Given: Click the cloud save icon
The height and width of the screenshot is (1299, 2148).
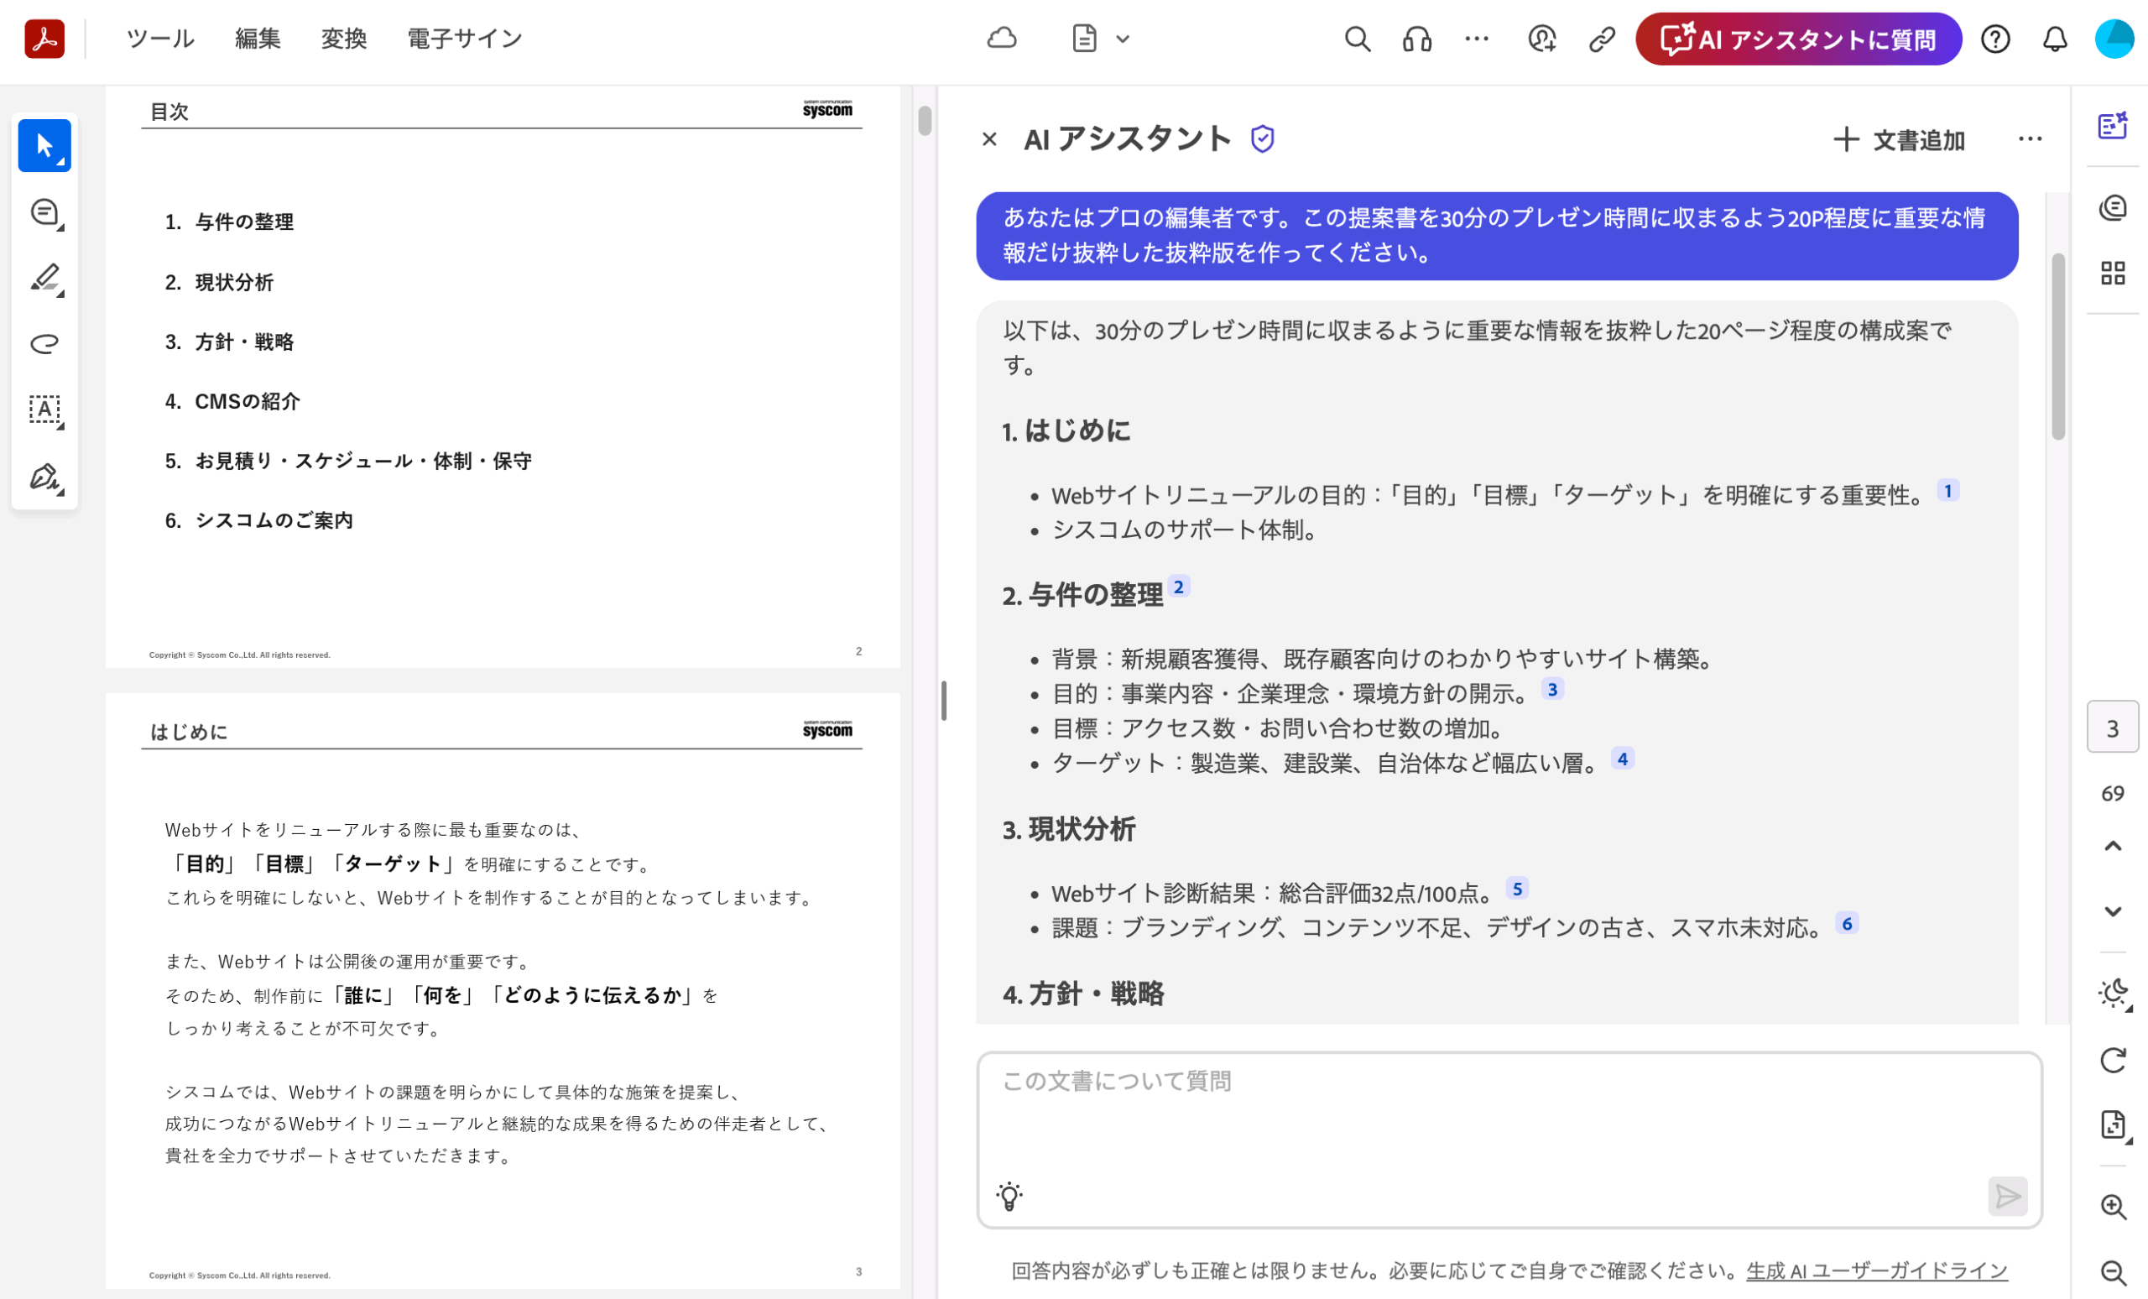Looking at the screenshot, I should click(1002, 39).
